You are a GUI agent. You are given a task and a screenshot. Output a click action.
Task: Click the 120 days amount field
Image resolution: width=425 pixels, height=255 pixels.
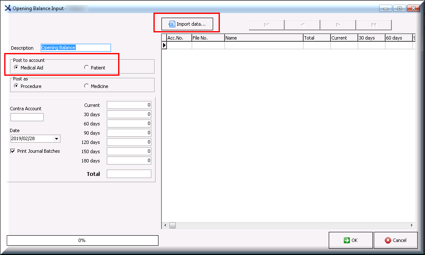pyautogui.click(x=129, y=142)
